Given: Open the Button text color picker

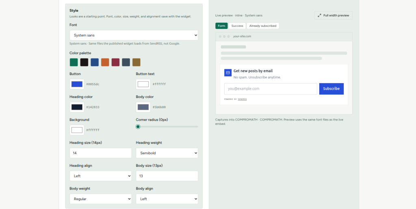Looking at the screenshot, I should point(143,84).
